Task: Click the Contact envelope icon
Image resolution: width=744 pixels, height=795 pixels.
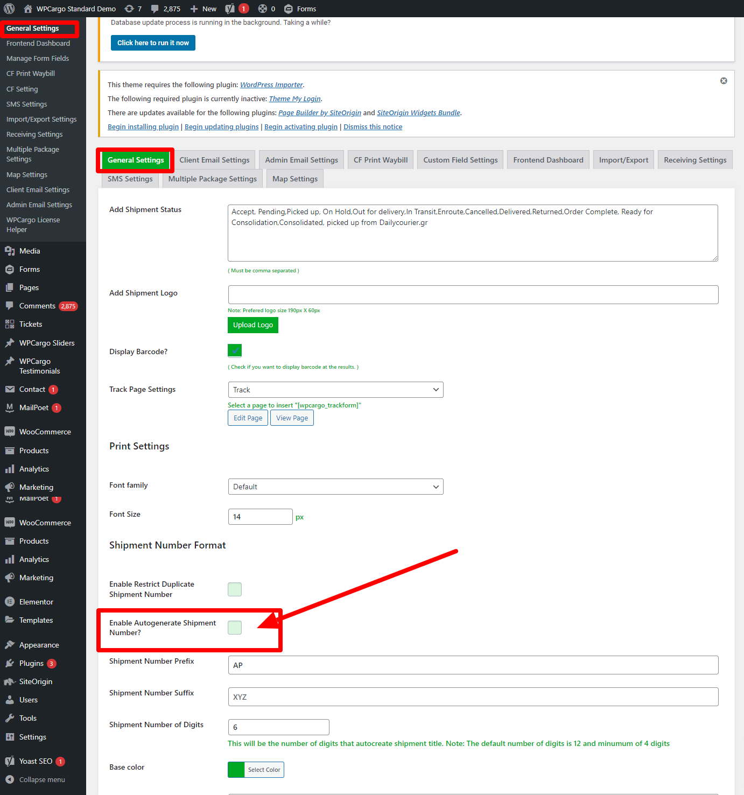Action: (x=10, y=389)
